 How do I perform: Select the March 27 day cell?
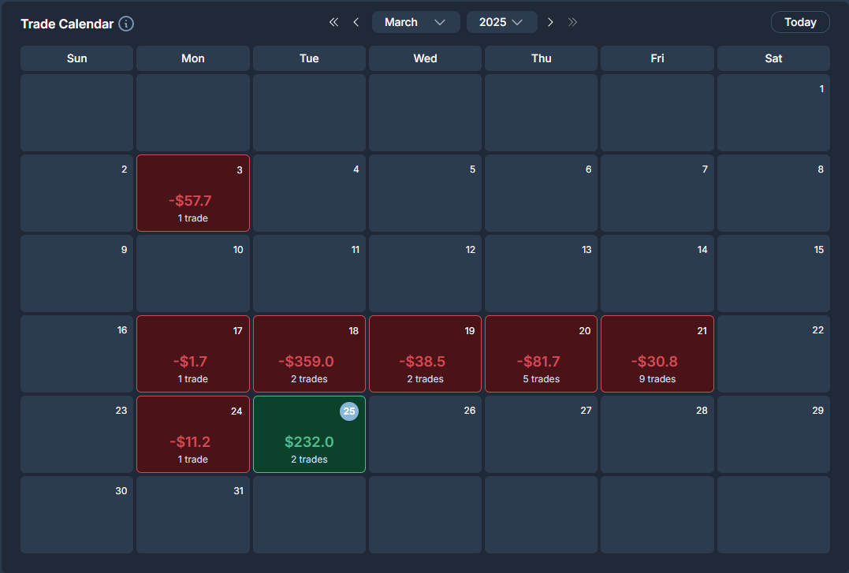click(x=541, y=434)
